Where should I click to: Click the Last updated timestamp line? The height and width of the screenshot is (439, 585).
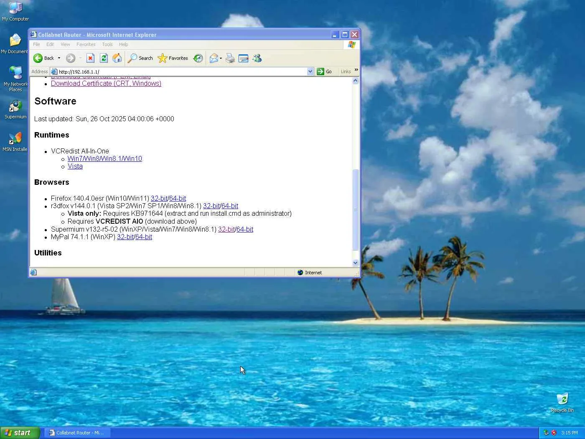[x=104, y=119]
